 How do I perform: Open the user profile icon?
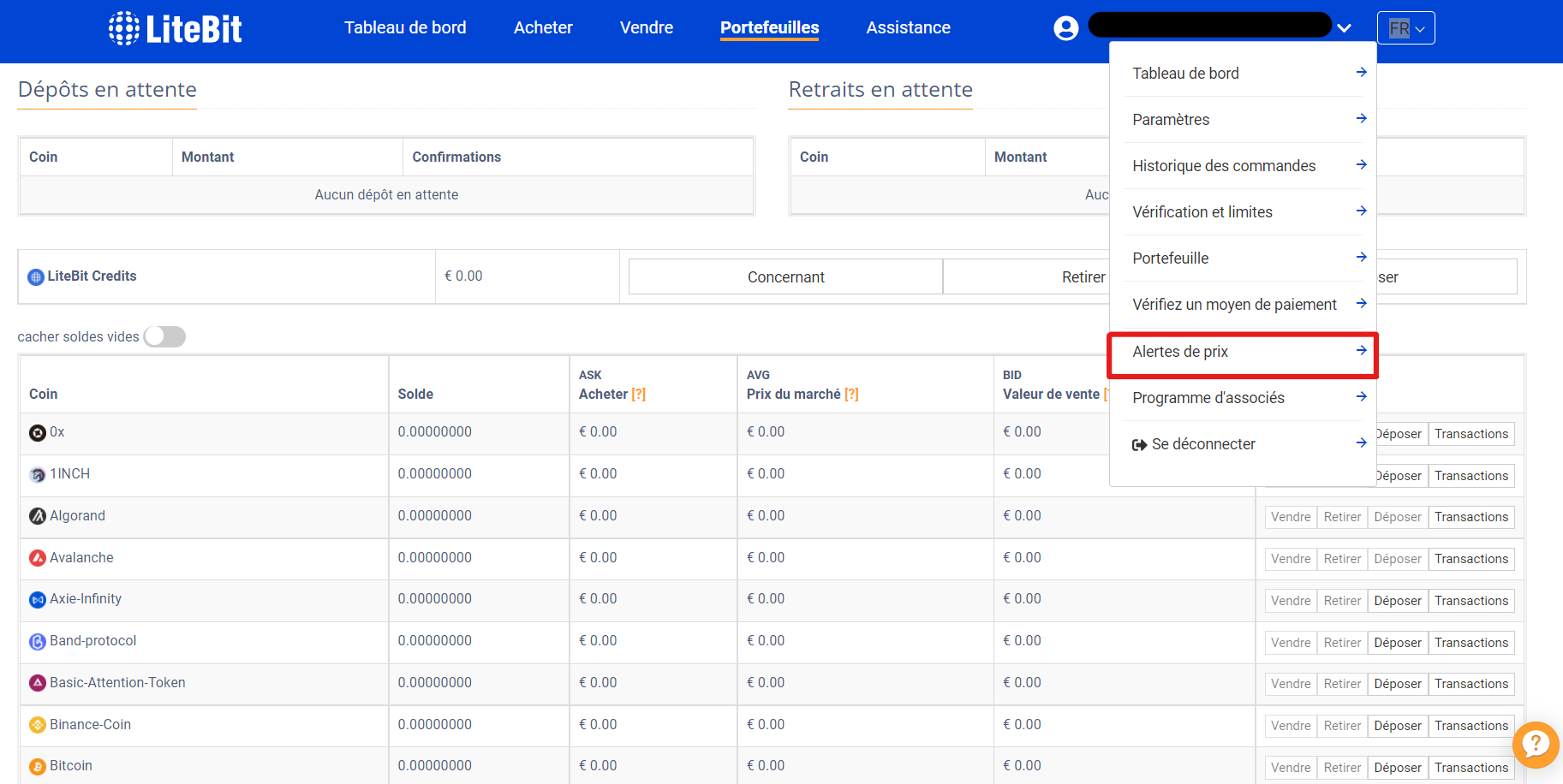click(1065, 27)
